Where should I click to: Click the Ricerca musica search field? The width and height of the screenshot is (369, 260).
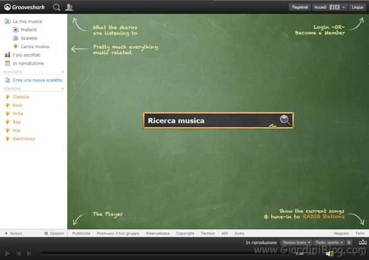pos(218,120)
